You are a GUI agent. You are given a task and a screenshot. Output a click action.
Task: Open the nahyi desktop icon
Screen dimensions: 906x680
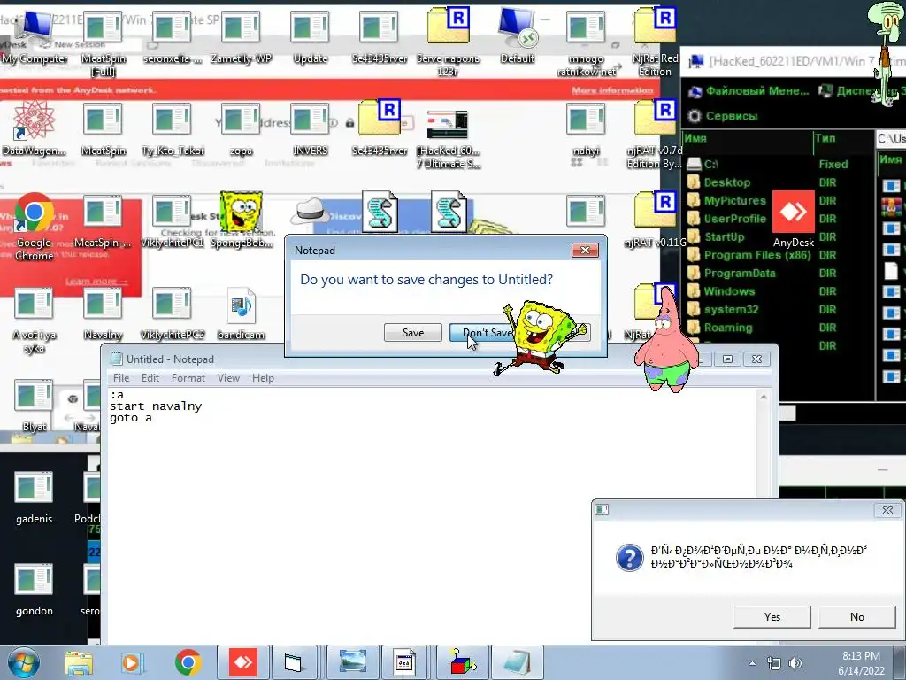click(586, 128)
